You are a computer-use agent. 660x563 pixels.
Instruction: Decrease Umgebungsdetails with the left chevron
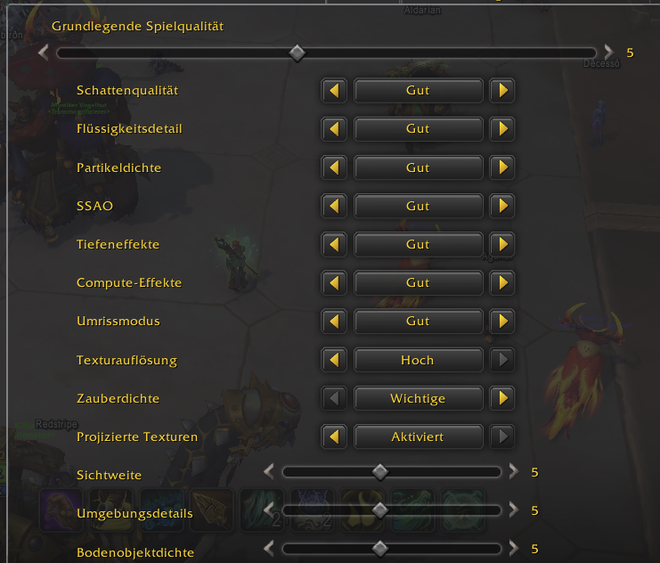pyautogui.click(x=269, y=510)
